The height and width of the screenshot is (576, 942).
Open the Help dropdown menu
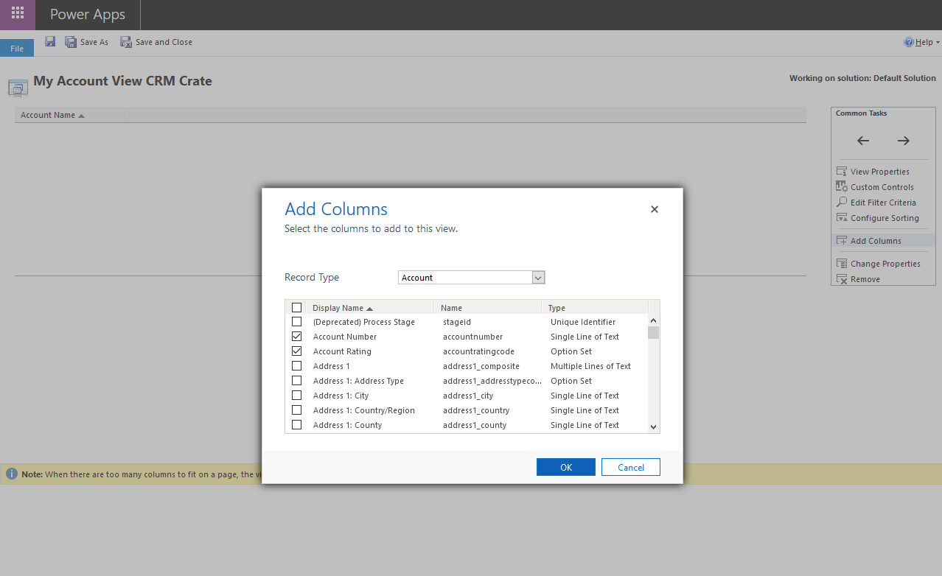(921, 42)
